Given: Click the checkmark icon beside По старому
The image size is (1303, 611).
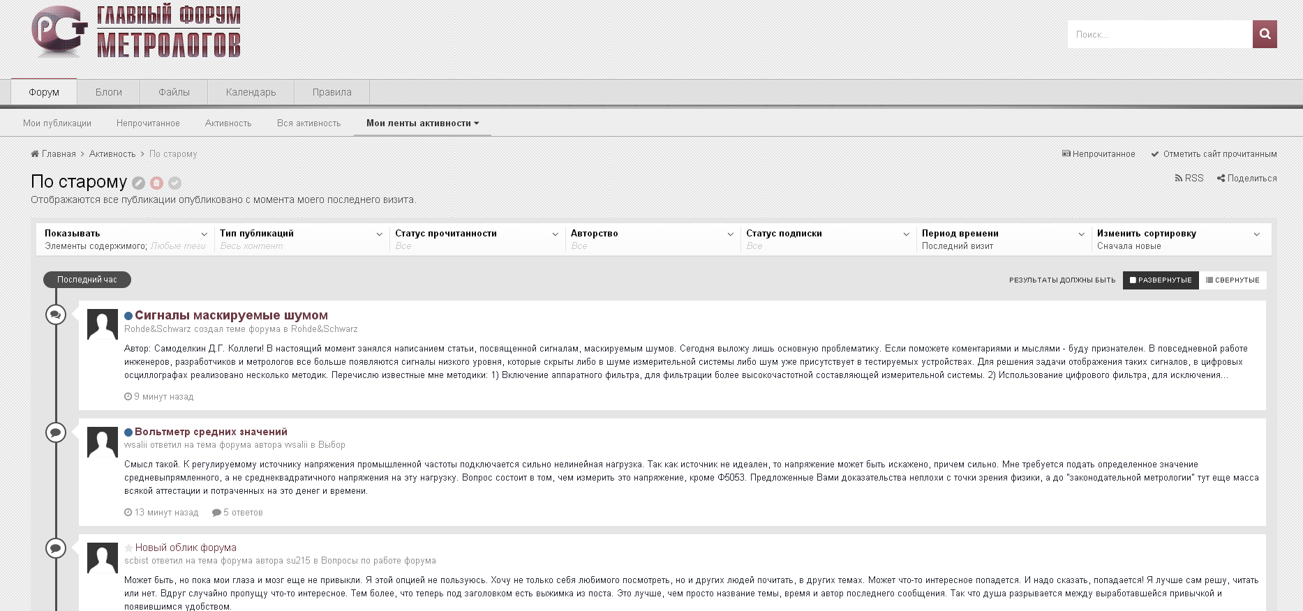Looking at the screenshot, I should [175, 183].
